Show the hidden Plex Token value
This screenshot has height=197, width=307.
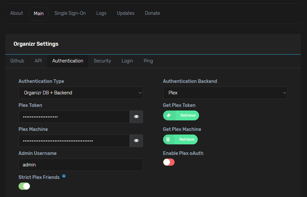point(136,117)
